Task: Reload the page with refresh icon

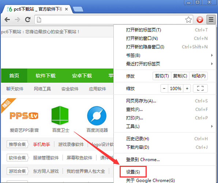Action: pos(28,19)
